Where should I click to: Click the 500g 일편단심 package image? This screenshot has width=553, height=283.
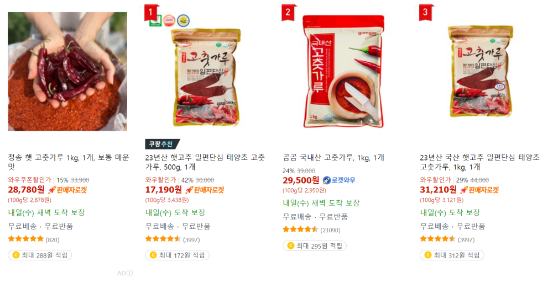pos(206,77)
